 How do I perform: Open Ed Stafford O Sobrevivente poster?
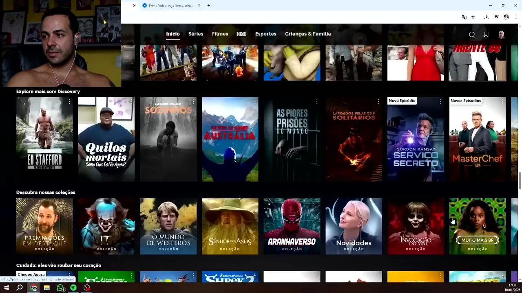[44, 139]
